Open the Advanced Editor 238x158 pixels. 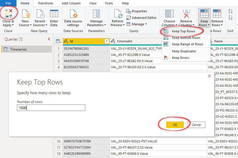click(x=142, y=18)
